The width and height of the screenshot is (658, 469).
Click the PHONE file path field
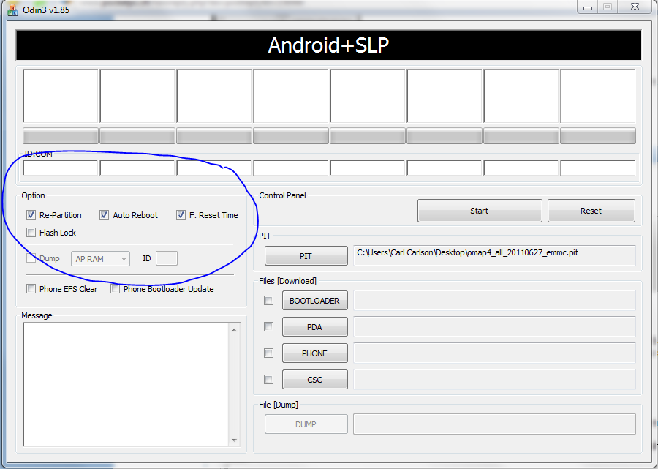click(x=495, y=353)
